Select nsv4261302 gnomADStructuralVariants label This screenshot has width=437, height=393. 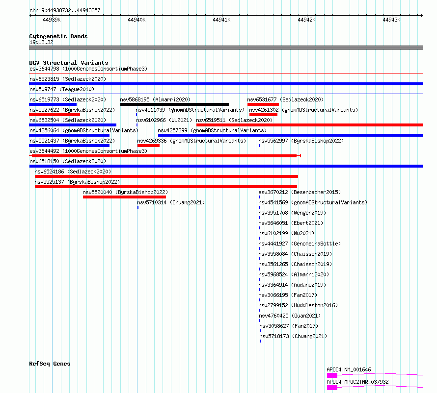[x=303, y=110]
